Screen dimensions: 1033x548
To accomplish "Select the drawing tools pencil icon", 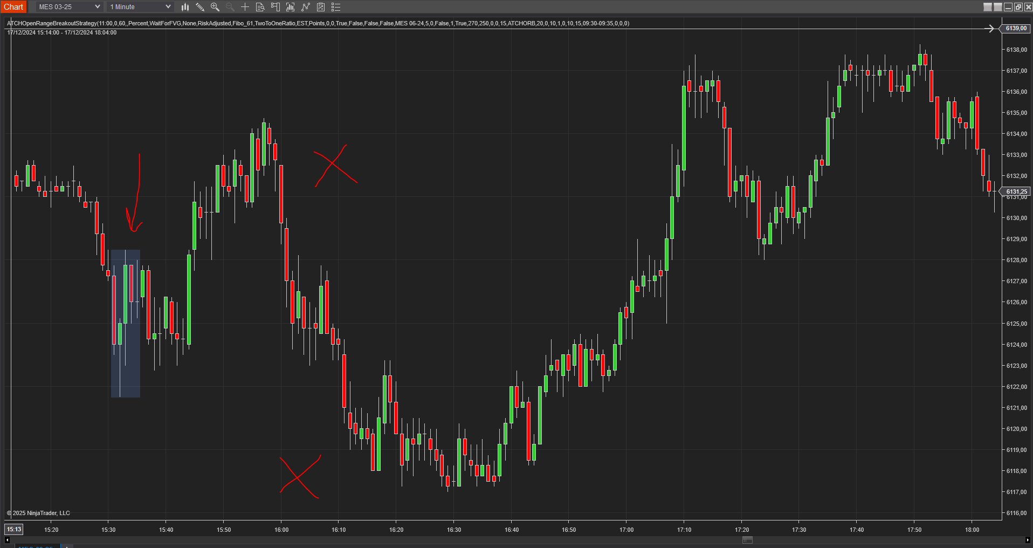I will coord(200,7).
